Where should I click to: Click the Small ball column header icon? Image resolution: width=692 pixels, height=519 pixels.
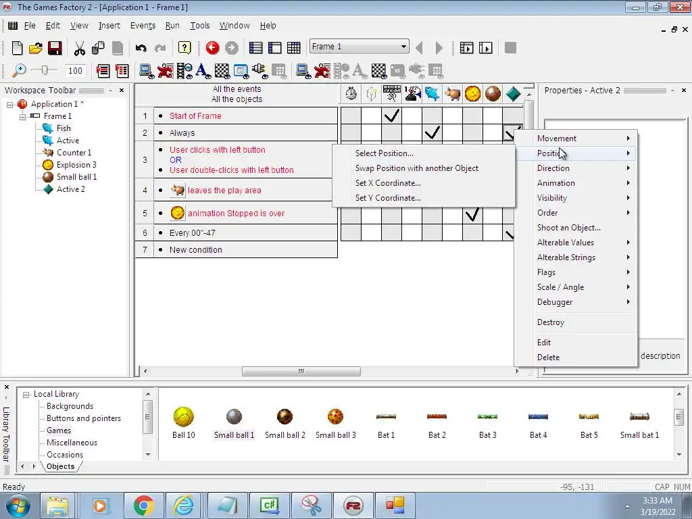click(x=493, y=93)
